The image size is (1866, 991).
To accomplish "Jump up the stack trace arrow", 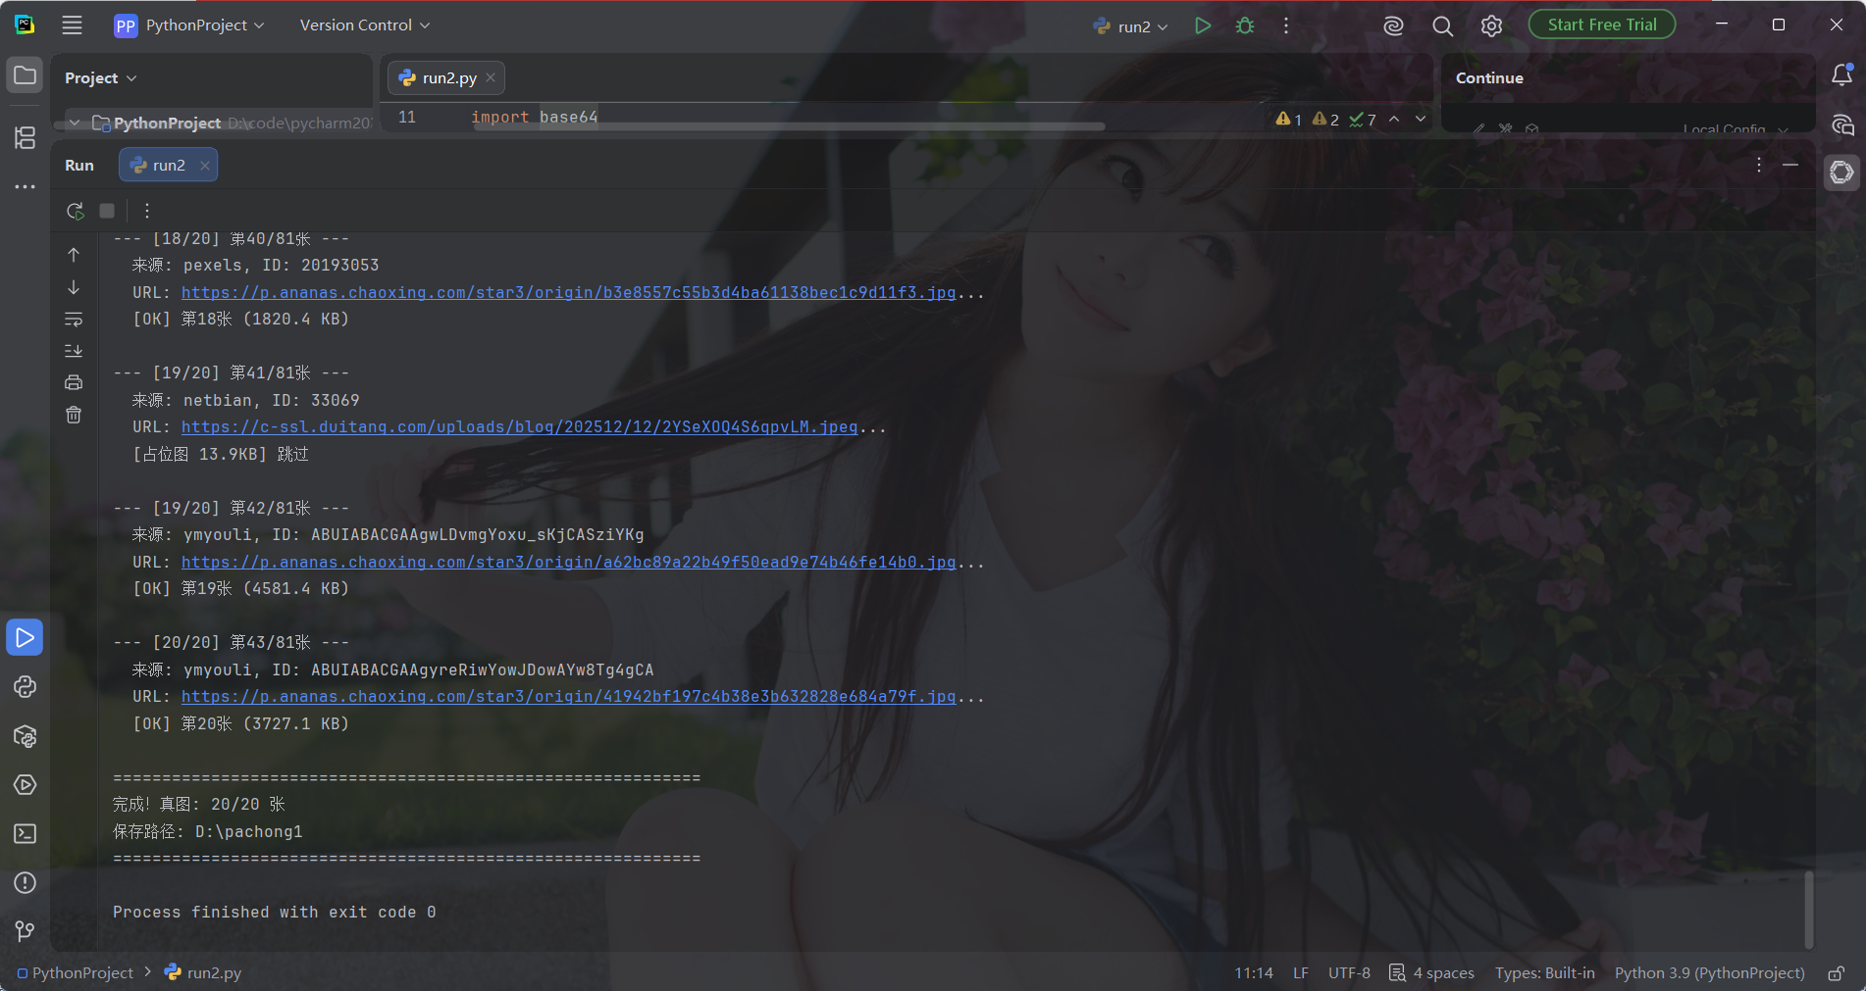I will (x=74, y=255).
